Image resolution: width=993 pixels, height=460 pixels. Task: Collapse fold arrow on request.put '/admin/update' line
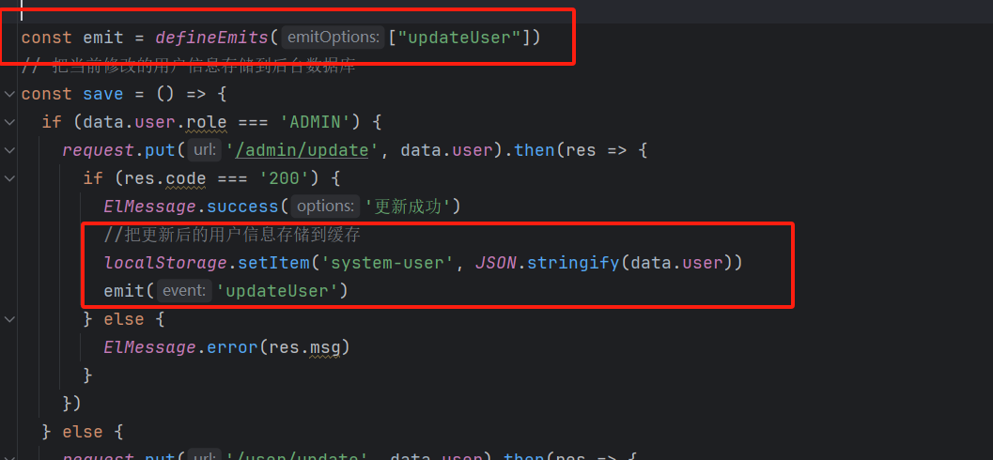pos(8,150)
